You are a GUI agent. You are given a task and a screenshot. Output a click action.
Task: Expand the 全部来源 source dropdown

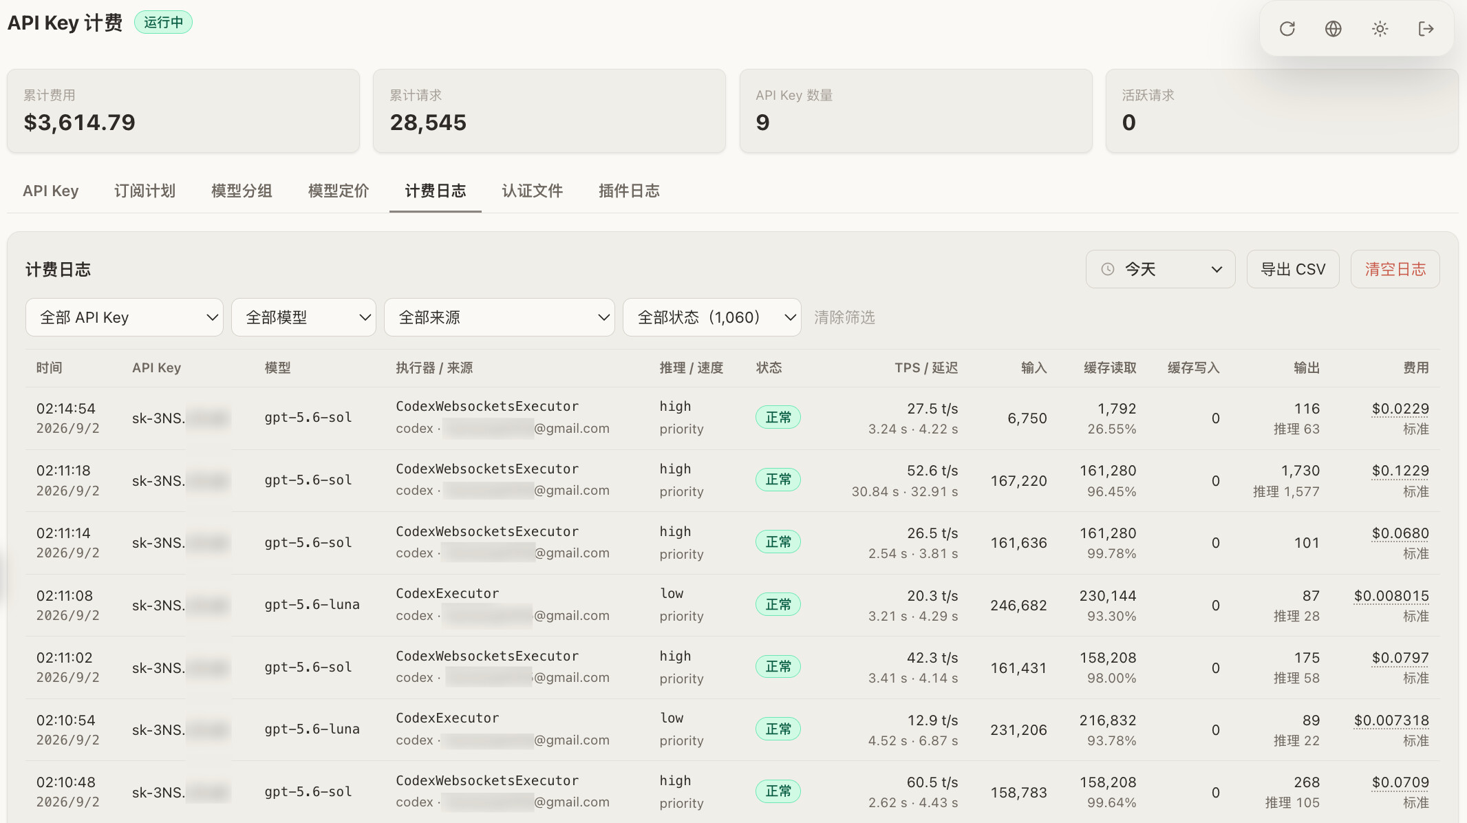click(499, 317)
